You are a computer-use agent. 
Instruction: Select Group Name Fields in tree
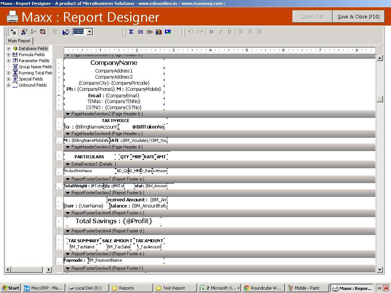35,67
